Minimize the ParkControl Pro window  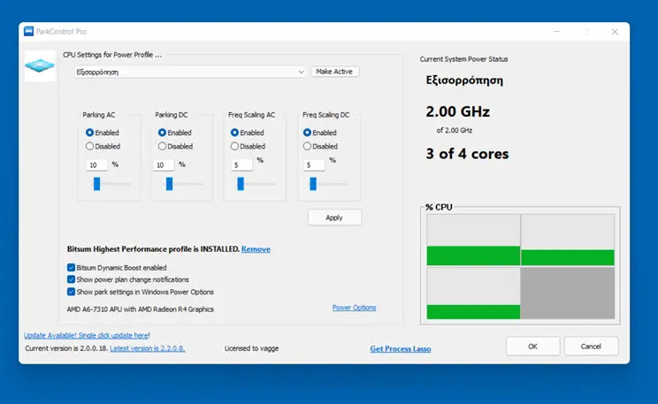pyautogui.click(x=557, y=32)
